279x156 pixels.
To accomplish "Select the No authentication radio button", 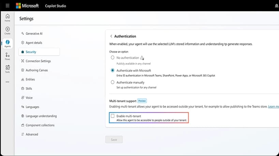I will (113, 58).
